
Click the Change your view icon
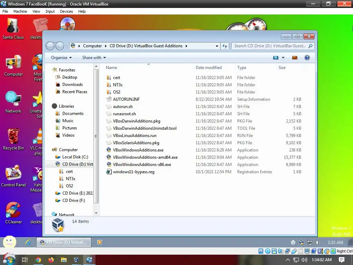[x=276, y=58]
